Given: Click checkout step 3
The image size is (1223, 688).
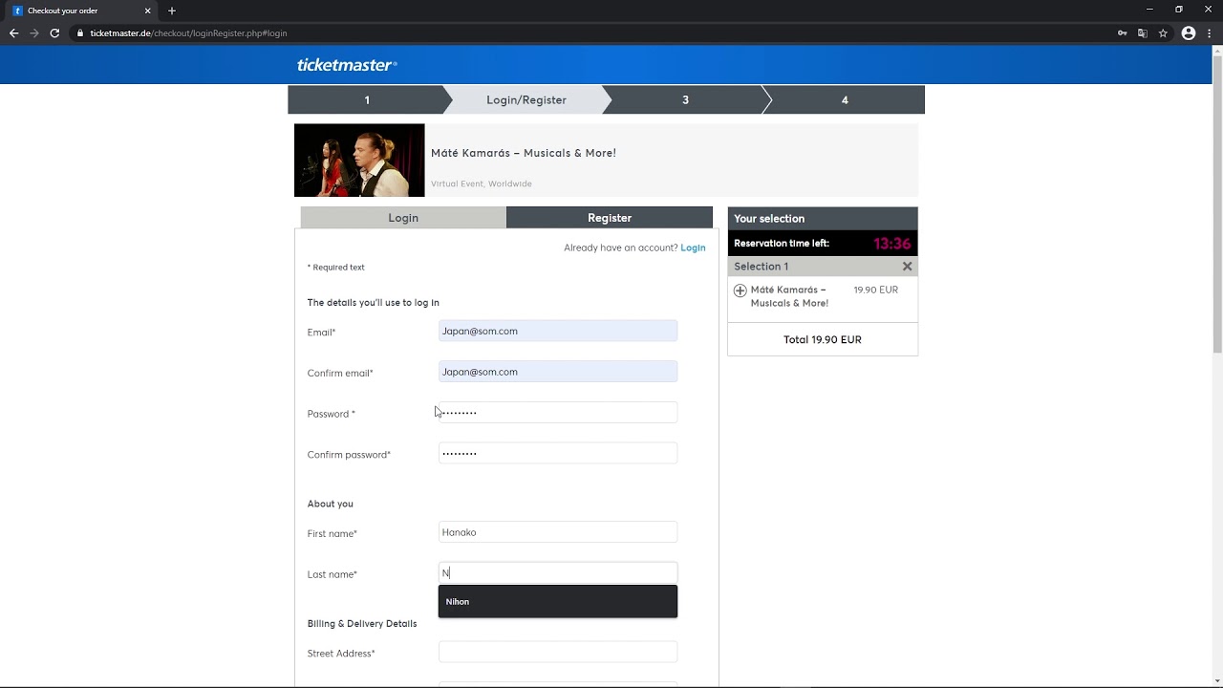Looking at the screenshot, I should click(x=685, y=99).
